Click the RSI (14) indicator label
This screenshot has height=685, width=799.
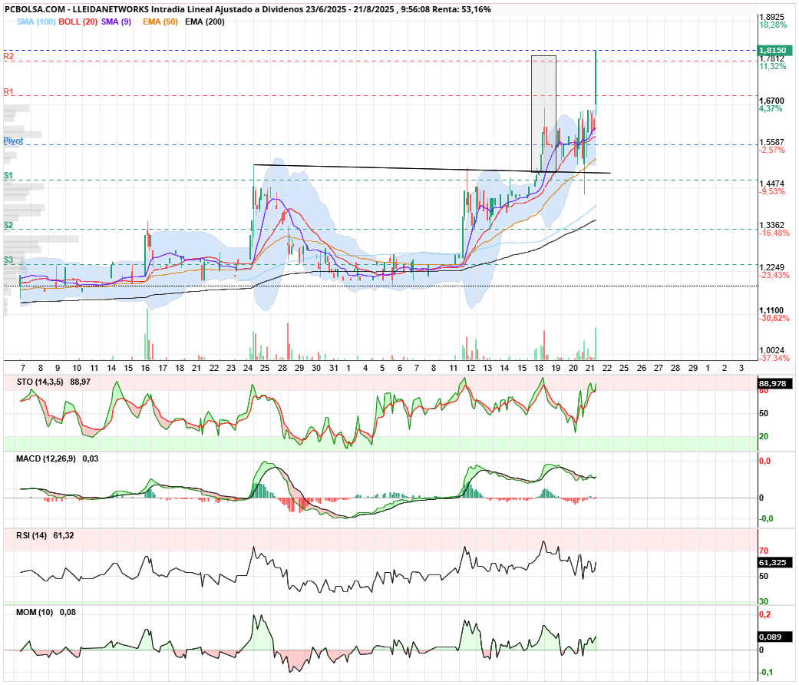31,536
